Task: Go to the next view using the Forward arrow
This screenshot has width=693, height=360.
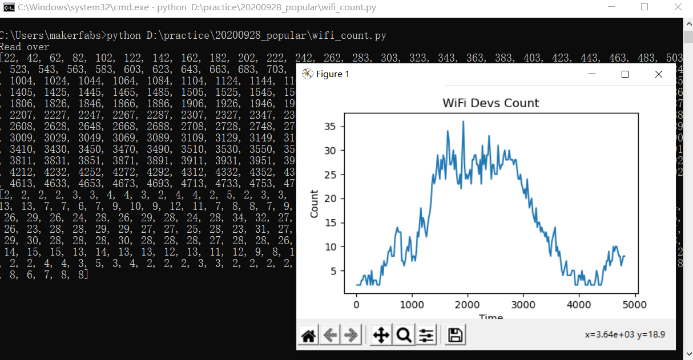Action: (x=351, y=335)
